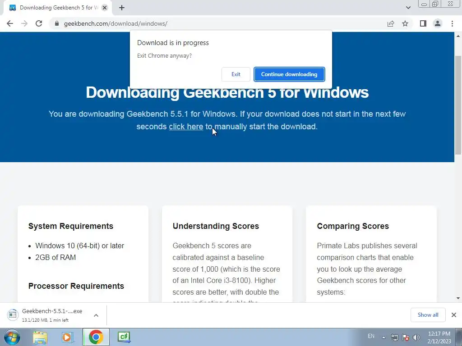
Task: Click the '2GB of RAM' list item
Action: click(55, 257)
